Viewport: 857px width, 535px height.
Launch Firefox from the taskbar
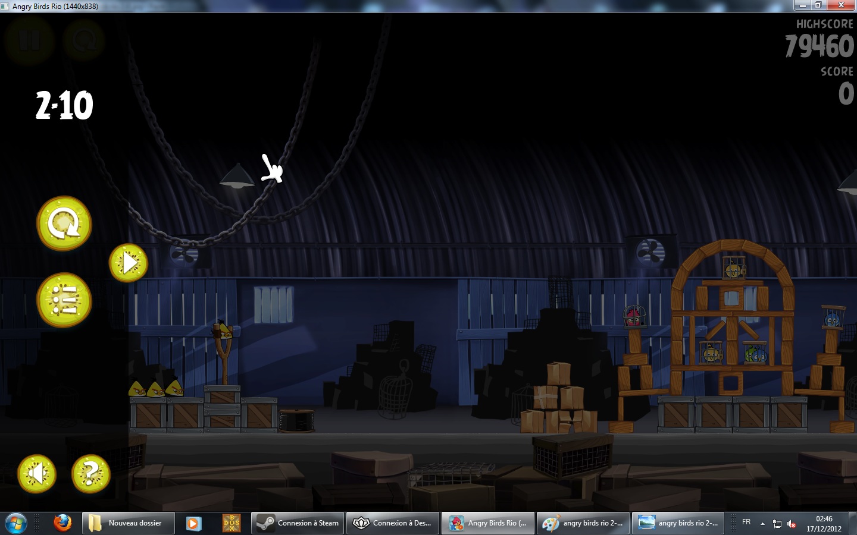[62, 523]
